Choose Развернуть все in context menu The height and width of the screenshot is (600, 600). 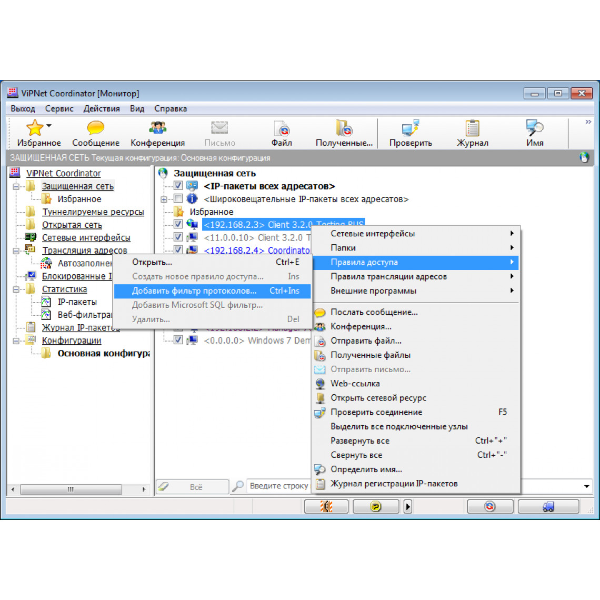[x=416, y=441]
